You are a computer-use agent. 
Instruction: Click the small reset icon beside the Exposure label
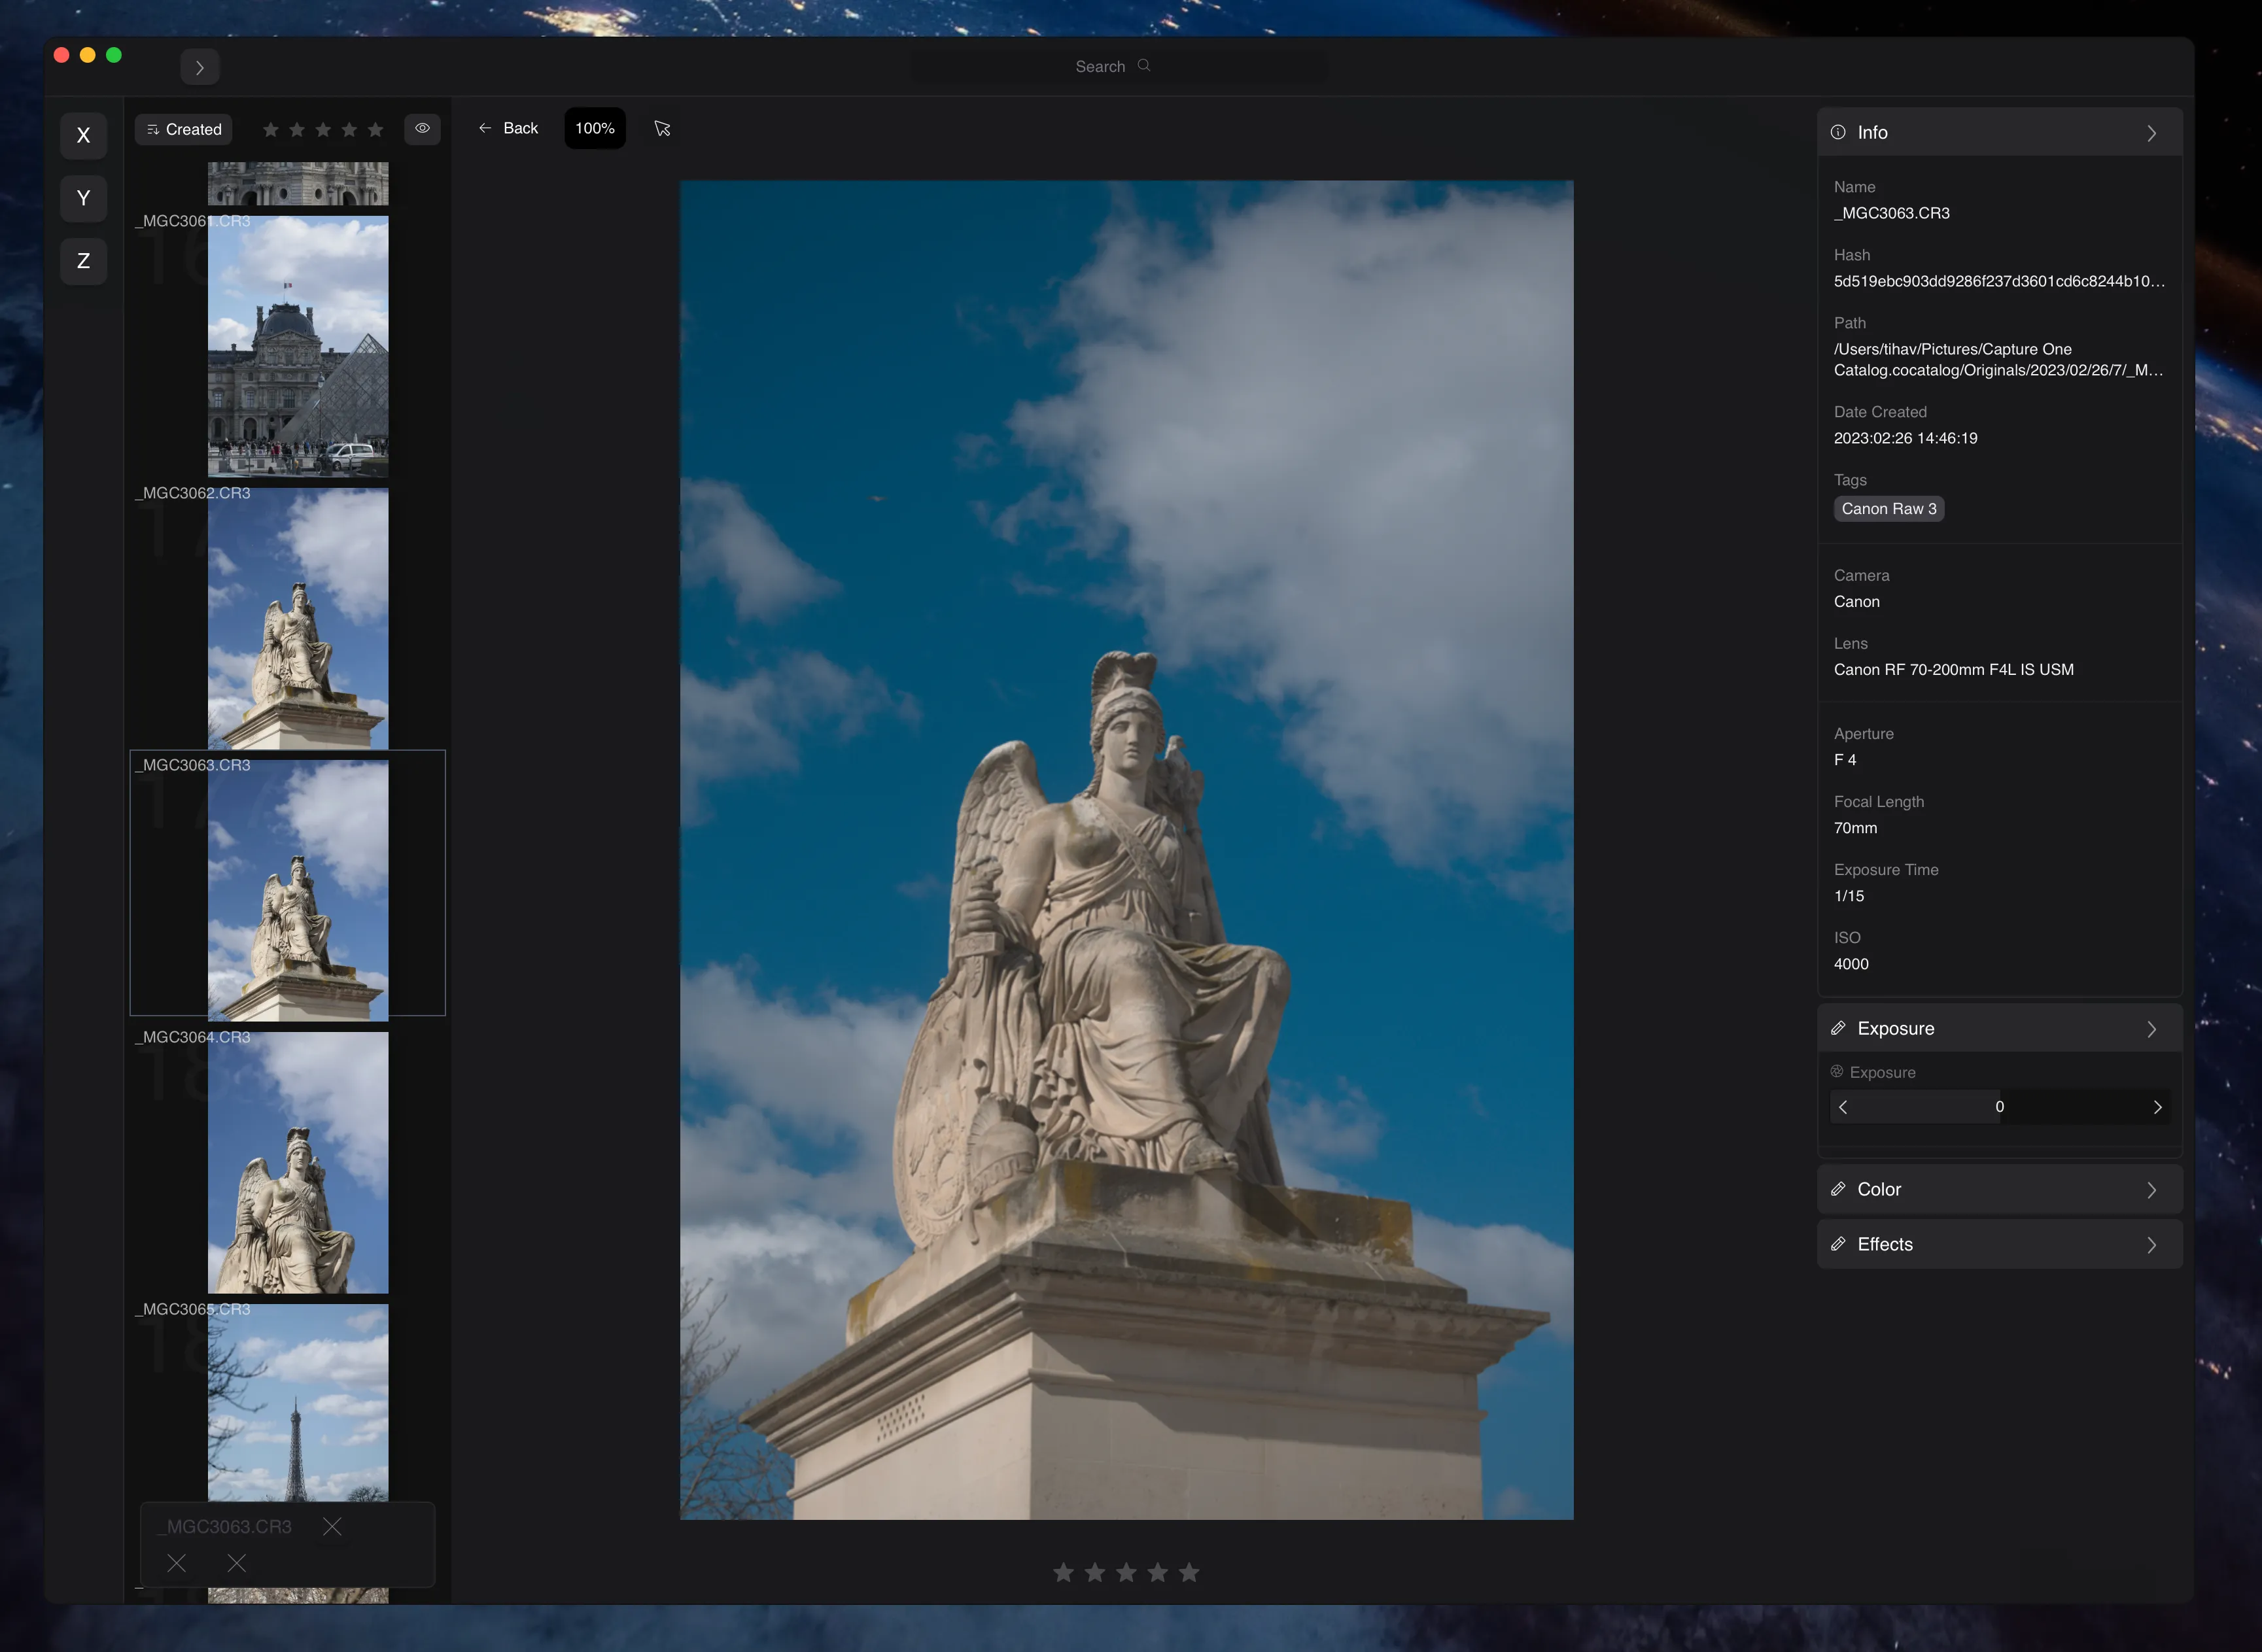[1837, 1071]
